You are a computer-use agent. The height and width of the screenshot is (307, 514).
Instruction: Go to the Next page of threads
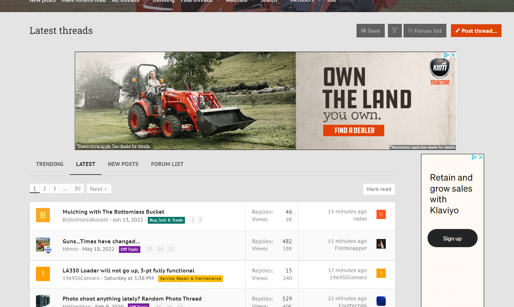(99, 189)
